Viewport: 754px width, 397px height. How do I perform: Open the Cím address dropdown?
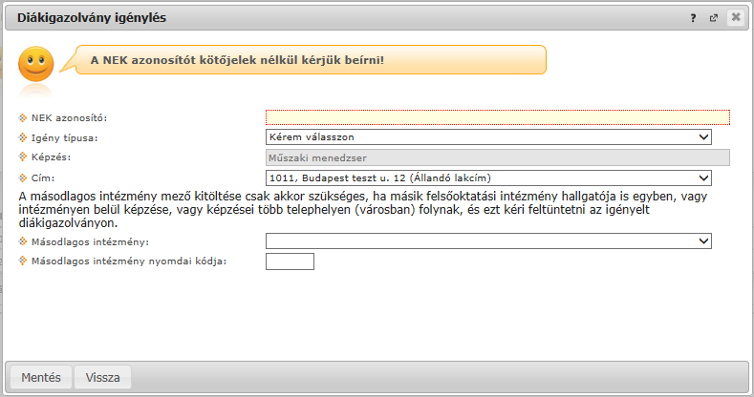pos(488,178)
